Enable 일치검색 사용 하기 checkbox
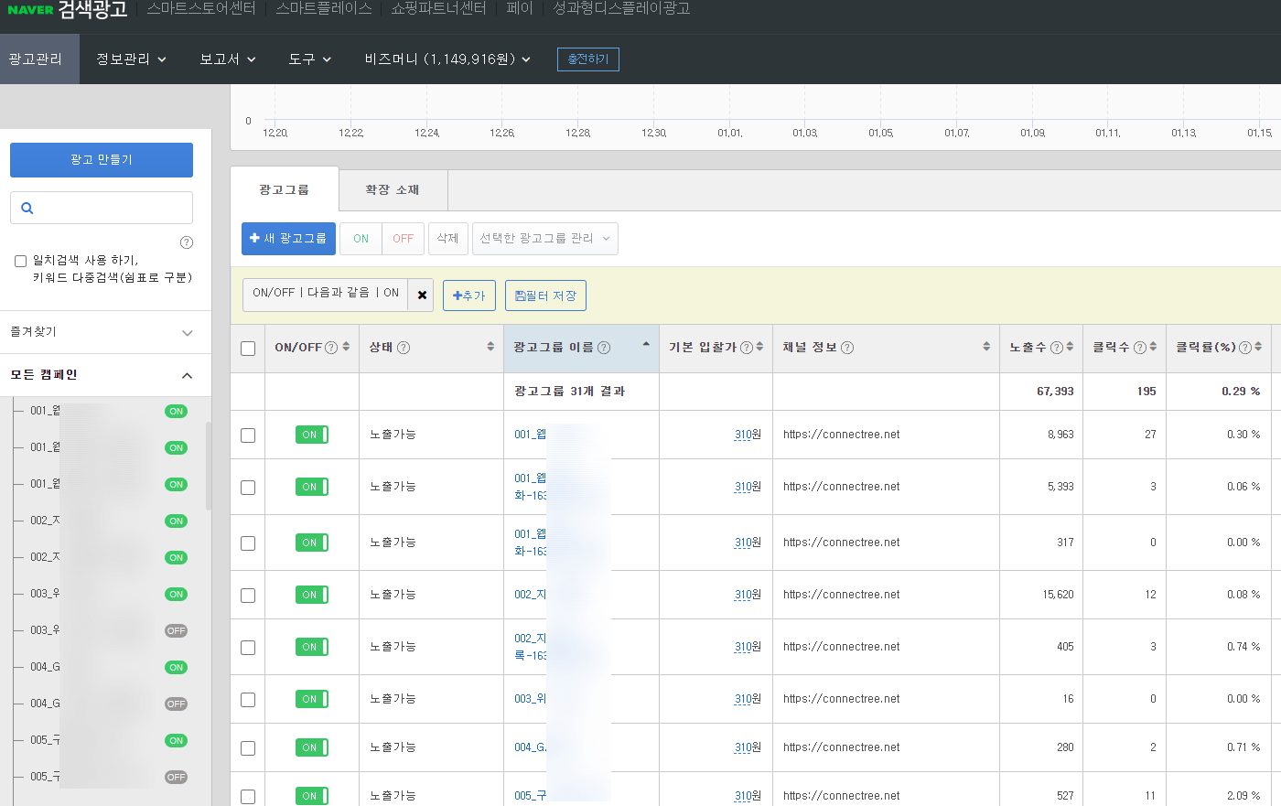Screen dimensions: 1281x806 (x=20, y=261)
